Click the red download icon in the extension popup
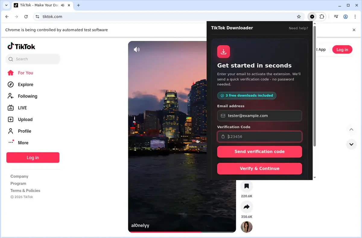 tap(224, 52)
